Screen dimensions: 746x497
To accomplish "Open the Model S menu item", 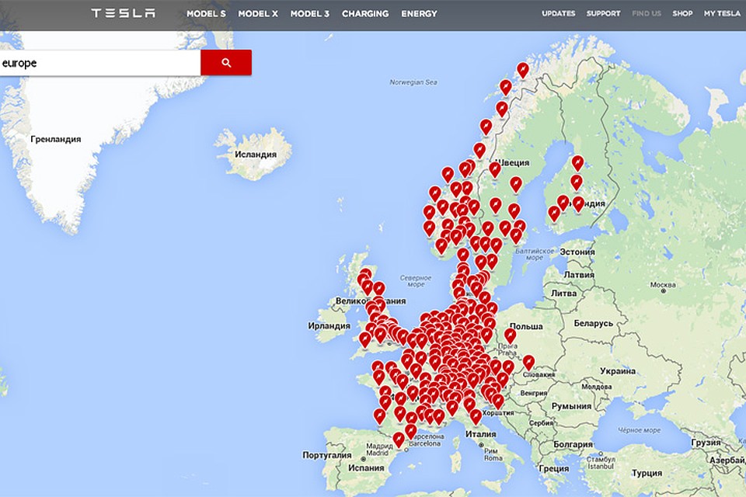I will [x=205, y=14].
